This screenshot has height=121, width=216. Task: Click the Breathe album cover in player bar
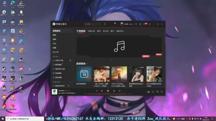(x=55, y=92)
